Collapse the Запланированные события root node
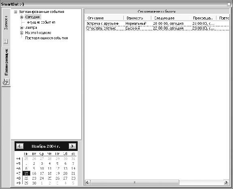Image resolution: width=233 pixels, height=189 pixels. tap(15, 12)
